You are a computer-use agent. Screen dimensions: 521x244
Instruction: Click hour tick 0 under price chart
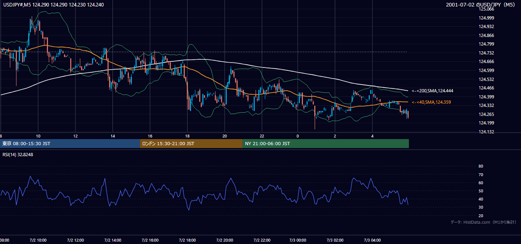(298, 136)
